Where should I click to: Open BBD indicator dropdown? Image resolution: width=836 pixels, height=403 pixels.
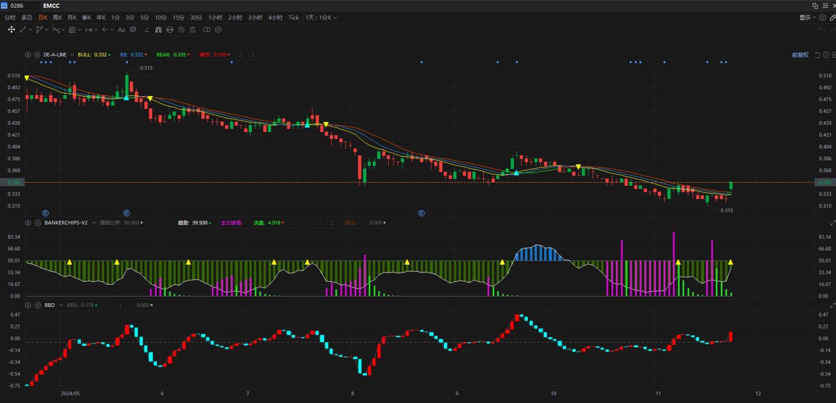click(61, 305)
